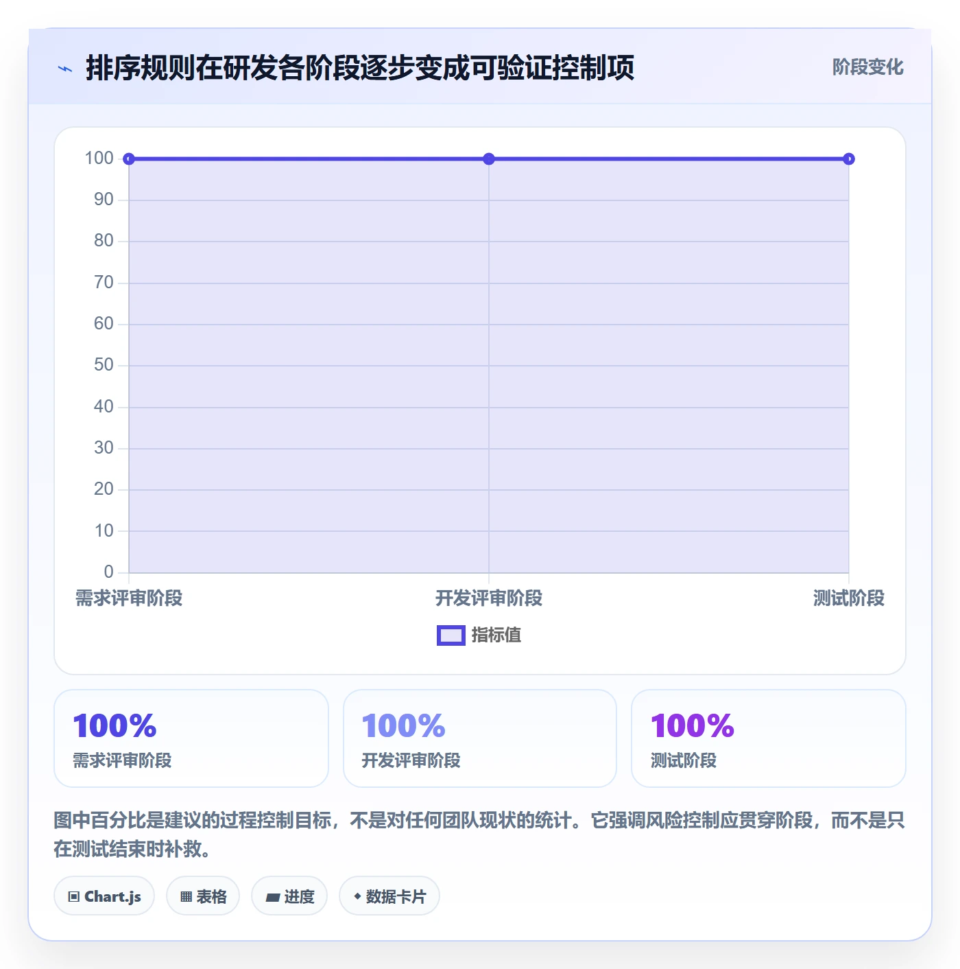
Task: Click the Chart.js tag icon
Action: point(74,896)
